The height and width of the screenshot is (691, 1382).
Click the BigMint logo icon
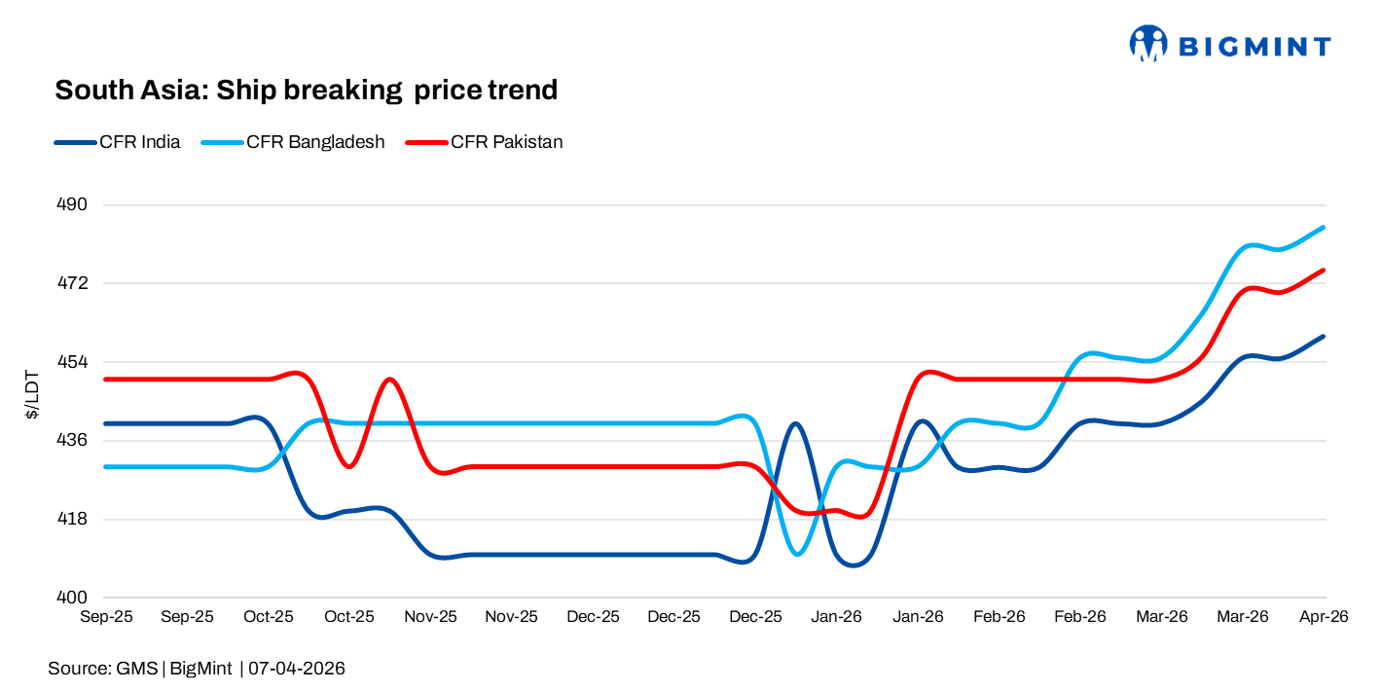coord(1148,44)
